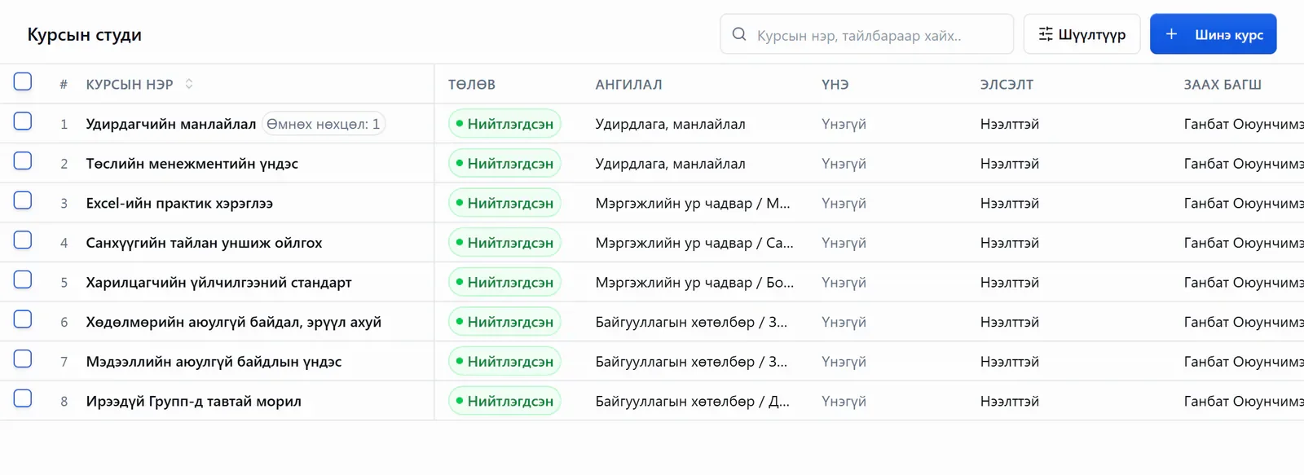Click category Байгууллагын хөтөлбөр / Д... cell
Screen dimensions: 1304x475
[x=693, y=402]
